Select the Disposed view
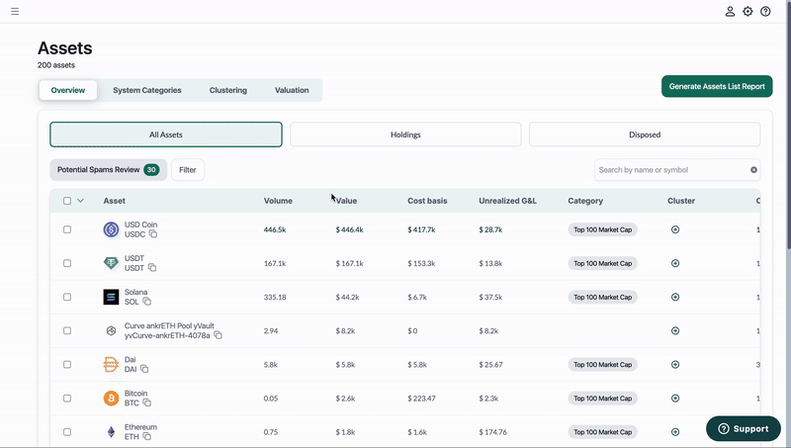791x448 pixels. [645, 134]
